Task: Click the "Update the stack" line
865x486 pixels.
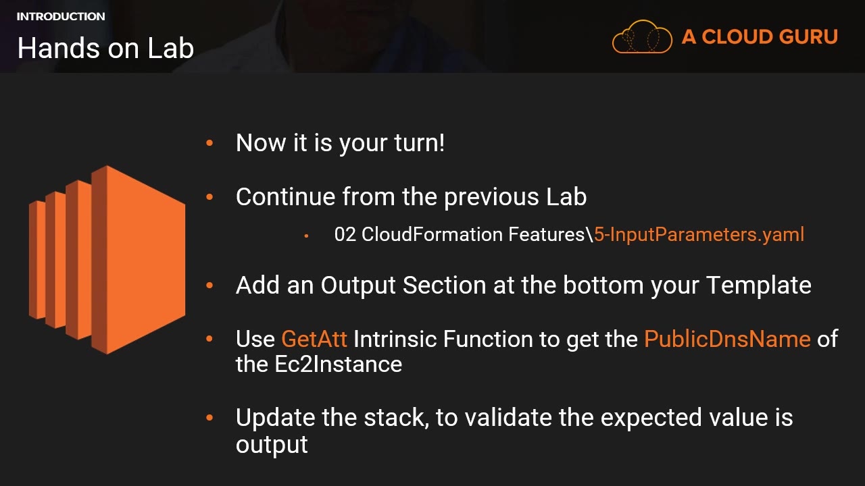Action: pos(514,418)
